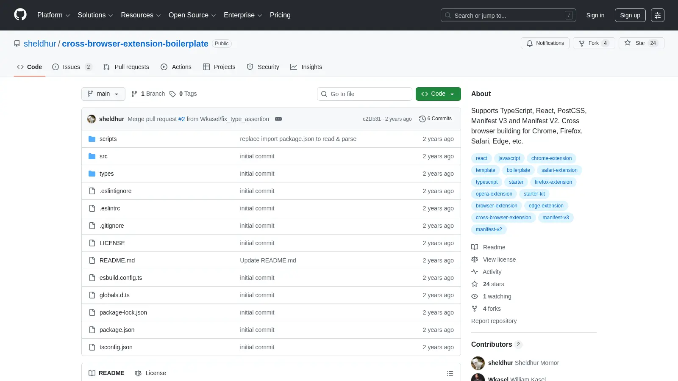
Task: Select the README tab below the file list
Action: click(106, 373)
